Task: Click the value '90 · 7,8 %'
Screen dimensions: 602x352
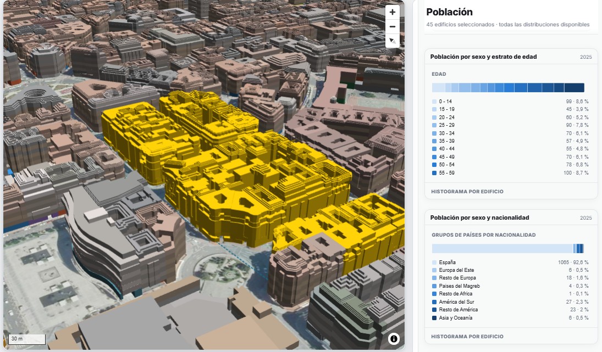Action: pos(577,125)
